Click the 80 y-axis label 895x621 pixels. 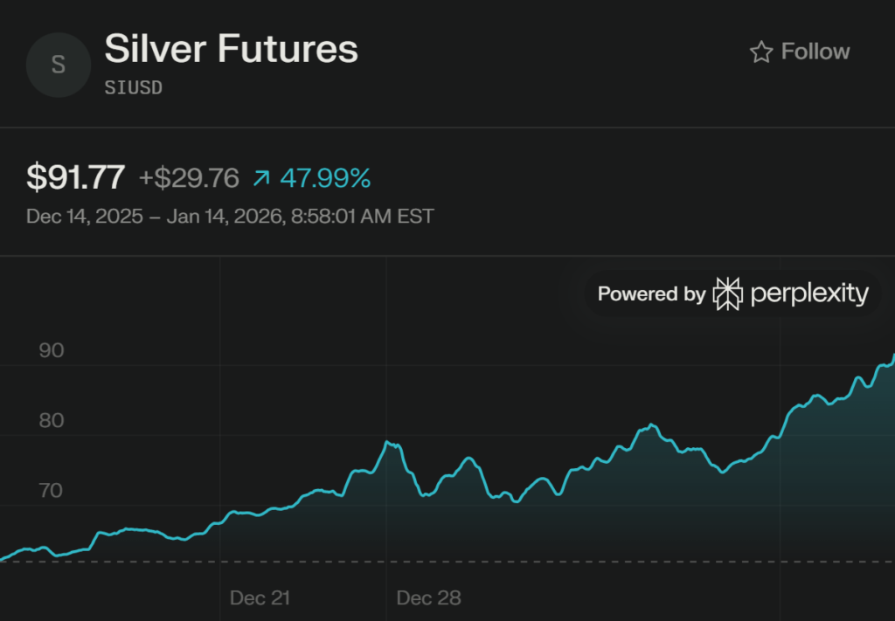[52, 421]
